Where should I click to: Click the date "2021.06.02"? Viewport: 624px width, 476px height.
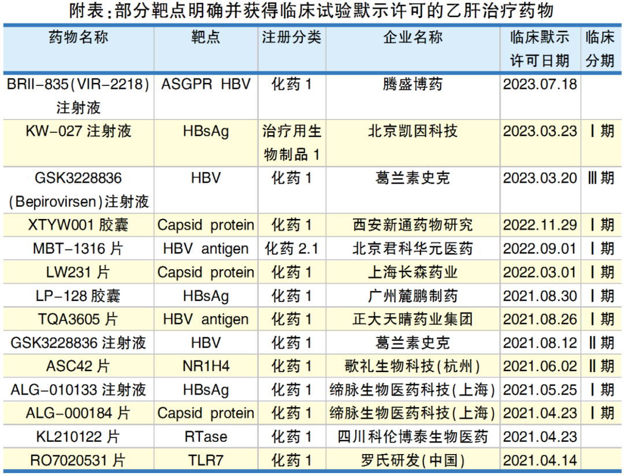[540, 366]
